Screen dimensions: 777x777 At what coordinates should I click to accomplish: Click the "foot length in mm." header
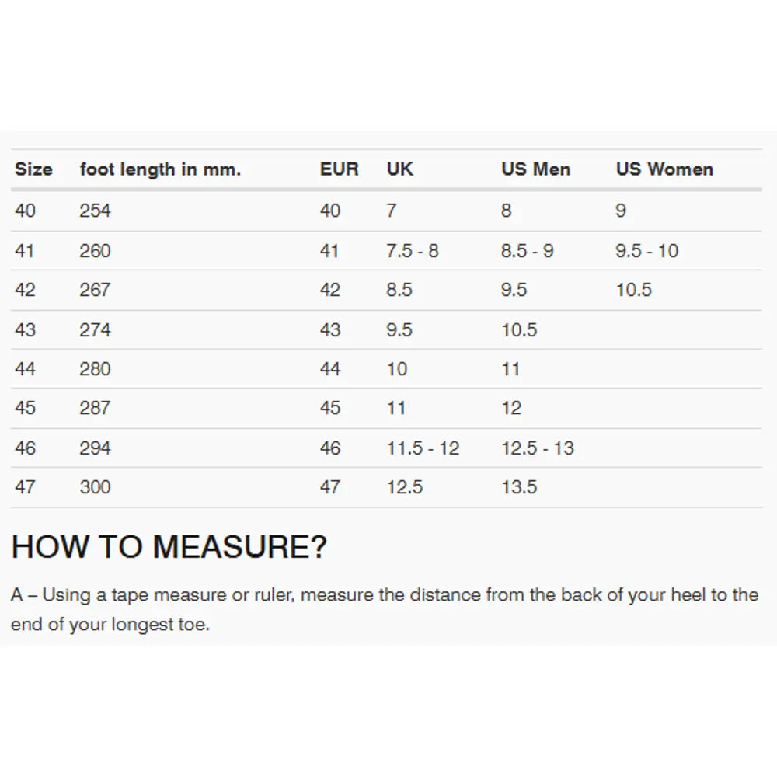point(160,169)
